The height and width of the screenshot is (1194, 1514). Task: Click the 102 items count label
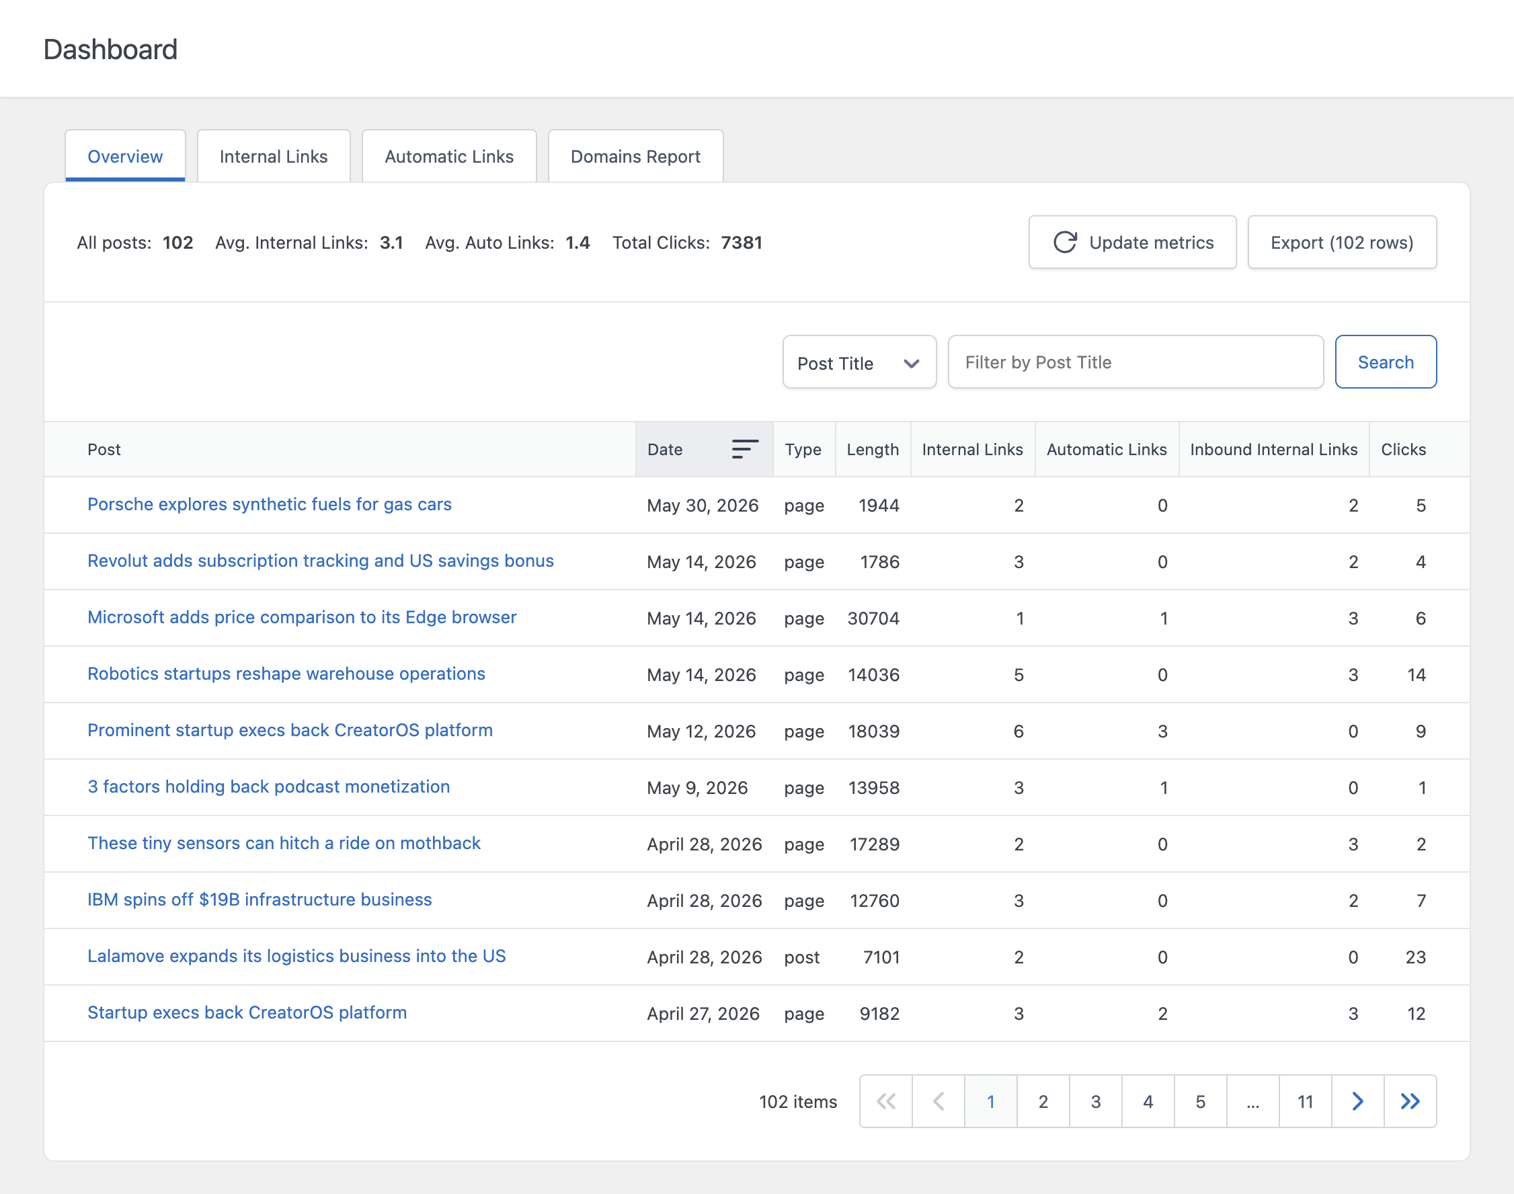[797, 1102]
